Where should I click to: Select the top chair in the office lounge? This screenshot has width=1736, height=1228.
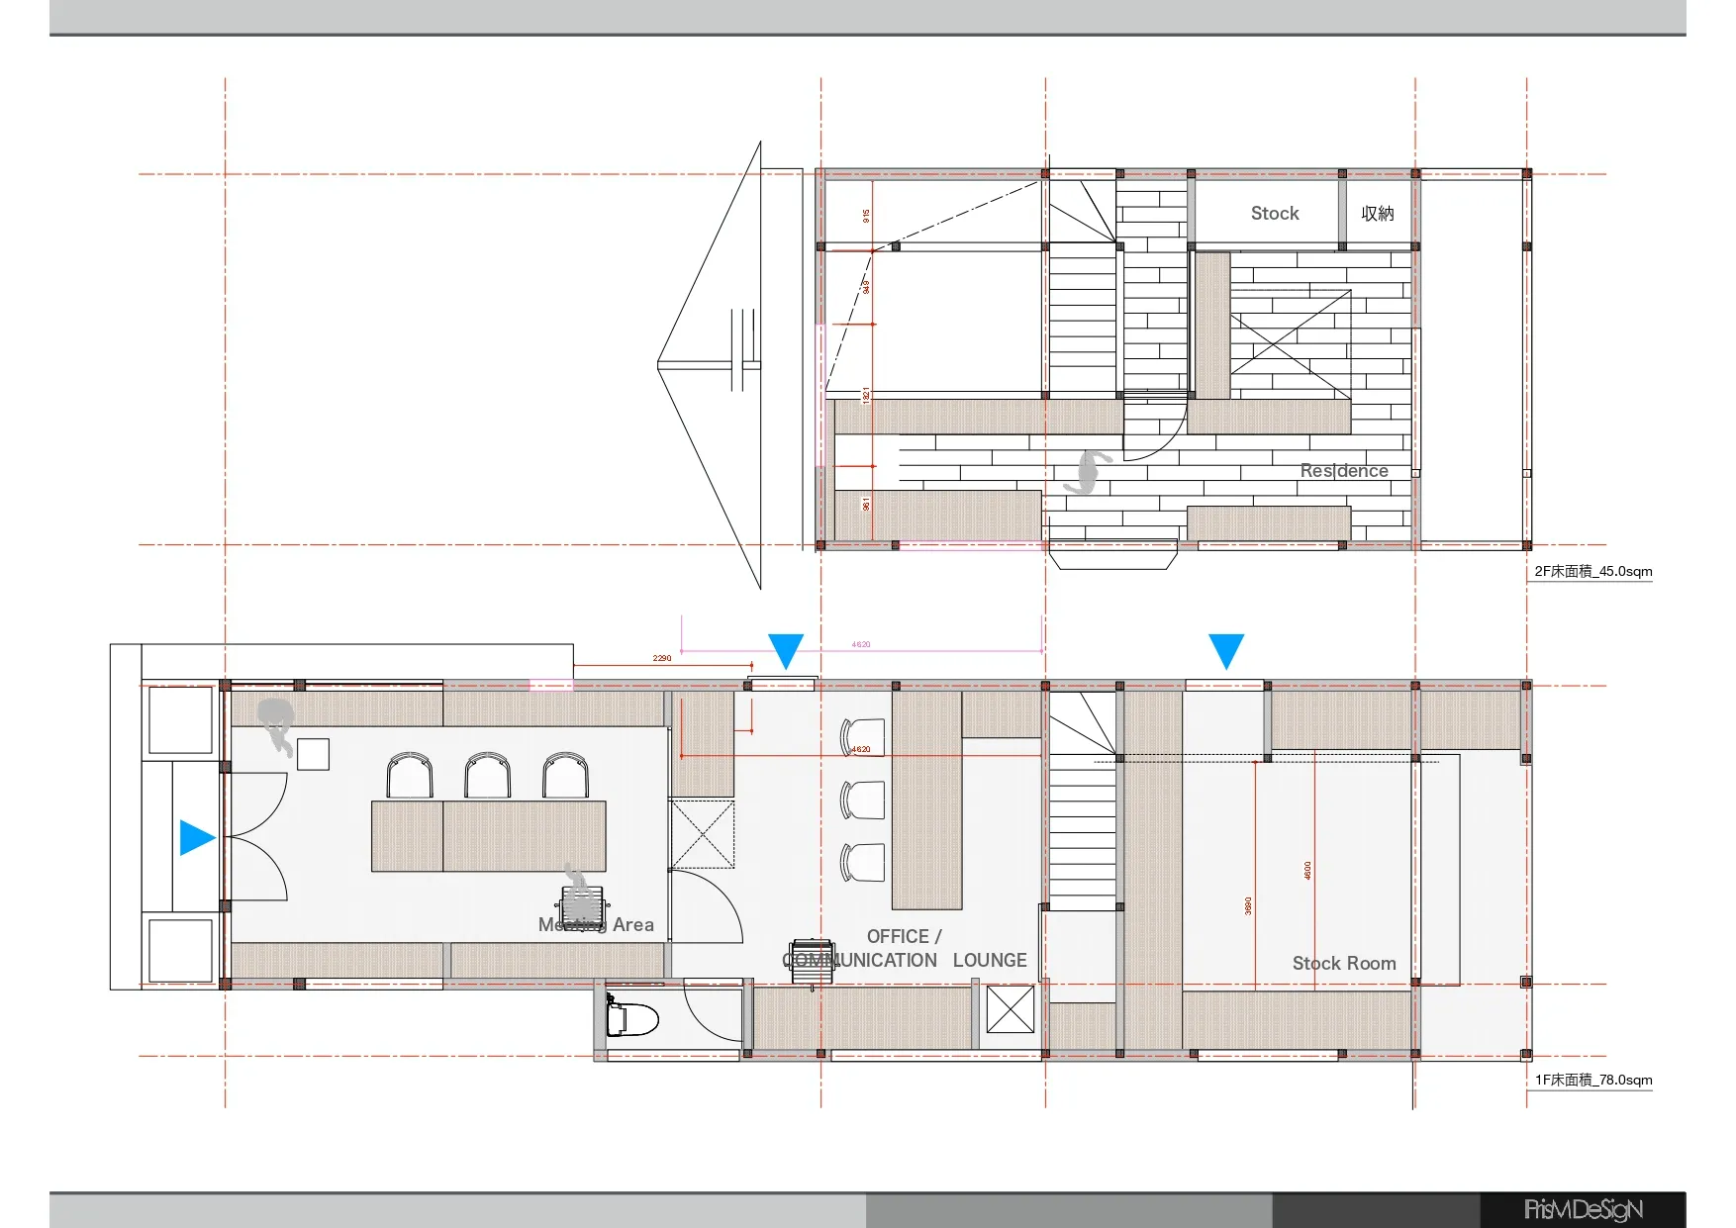pos(863,737)
